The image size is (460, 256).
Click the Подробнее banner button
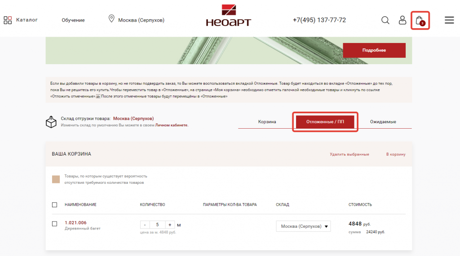[374, 50]
